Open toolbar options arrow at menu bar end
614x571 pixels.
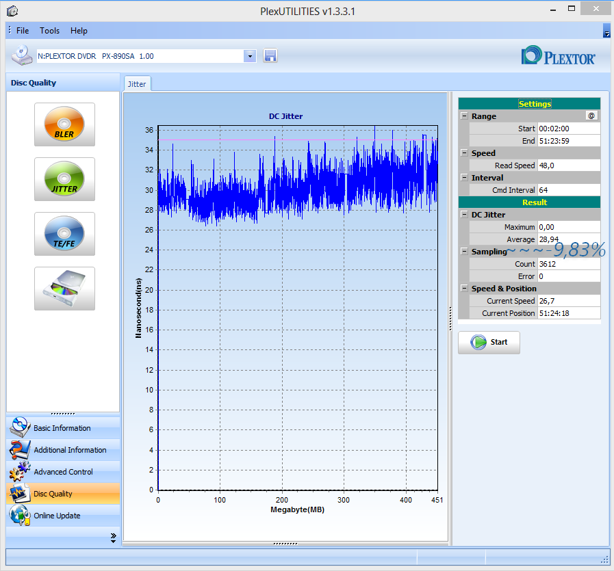point(606,31)
